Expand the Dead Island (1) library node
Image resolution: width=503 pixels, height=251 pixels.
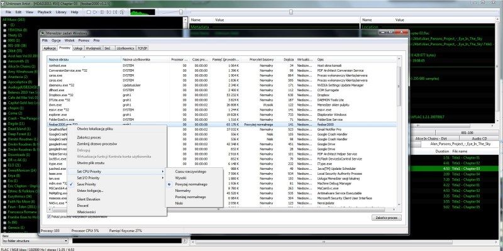pyautogui.click(x=5, y=129)
